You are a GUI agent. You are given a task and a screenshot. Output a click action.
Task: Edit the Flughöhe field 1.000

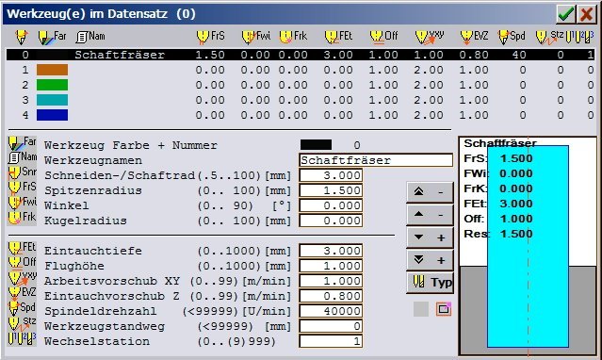[x=331, y=266]
